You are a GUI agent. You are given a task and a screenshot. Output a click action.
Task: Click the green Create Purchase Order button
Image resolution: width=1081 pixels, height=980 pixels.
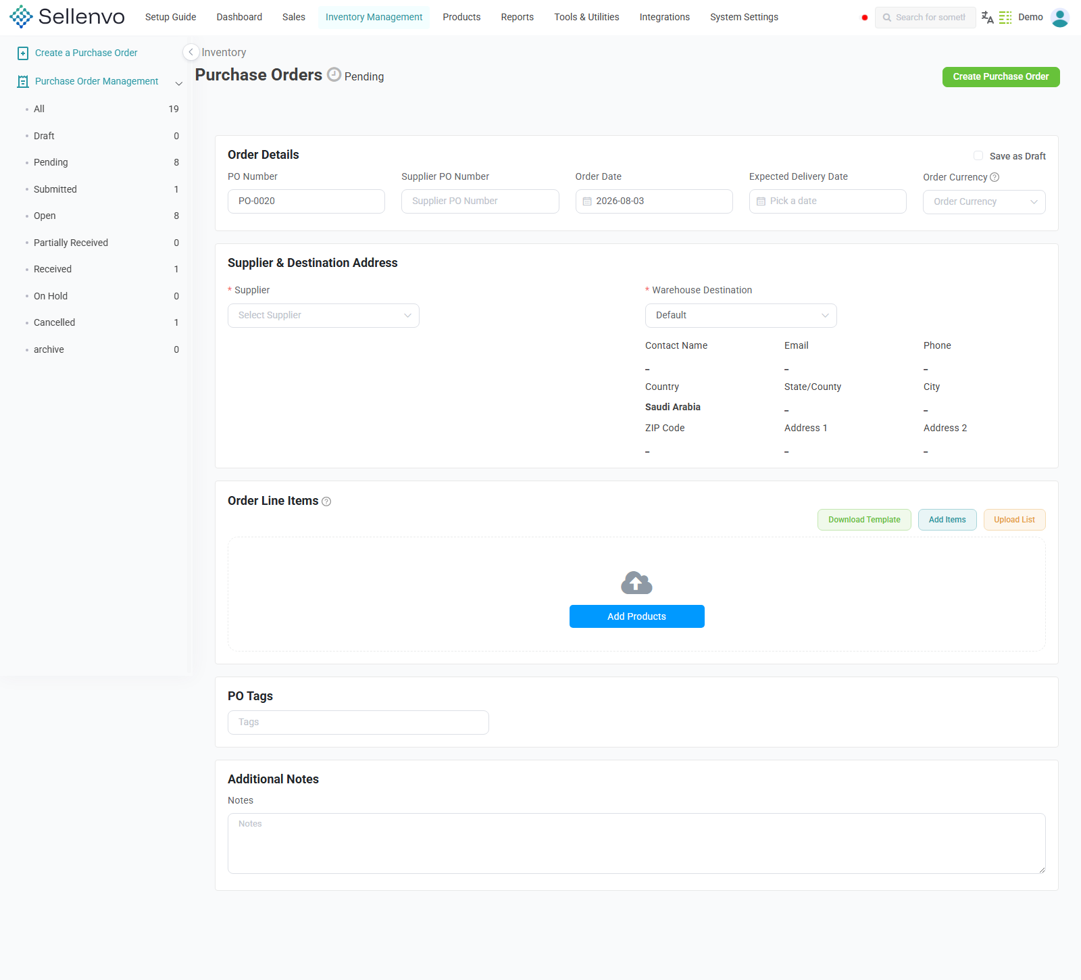pyautogui.click(x=1001, y=77)
